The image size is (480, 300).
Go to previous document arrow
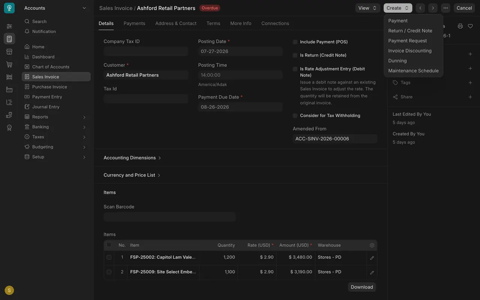click(x=420, y=8)
